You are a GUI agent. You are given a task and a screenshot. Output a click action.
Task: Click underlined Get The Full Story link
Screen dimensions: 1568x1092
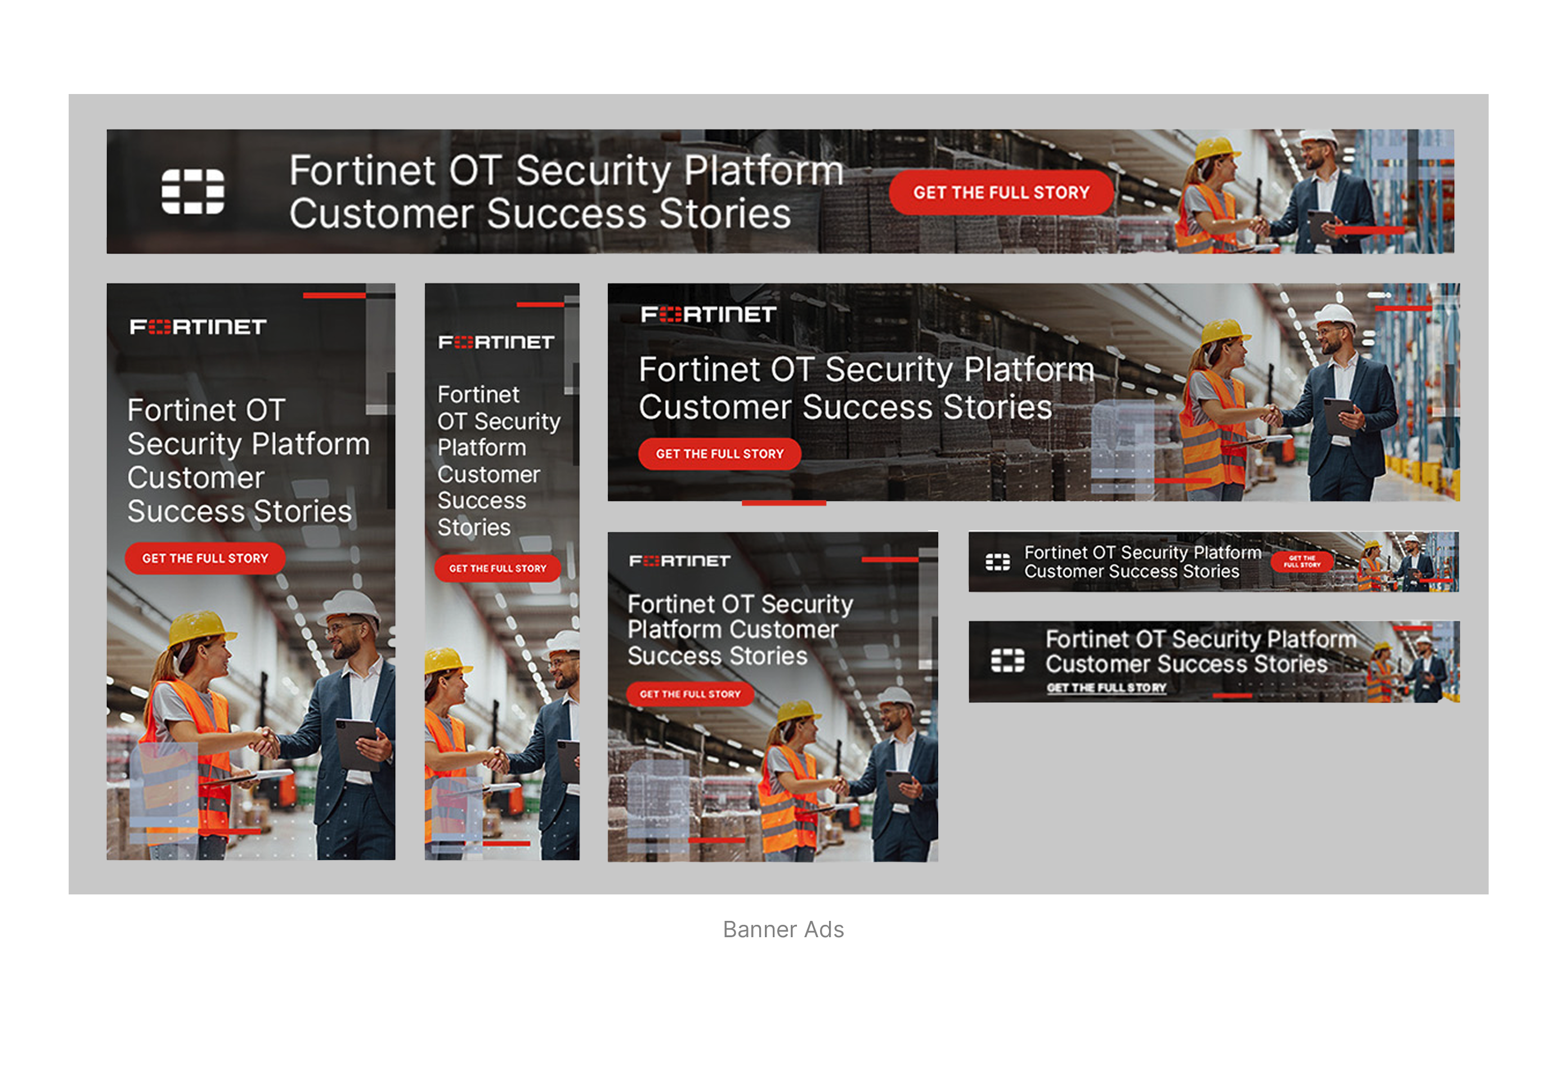(1106, 688)
